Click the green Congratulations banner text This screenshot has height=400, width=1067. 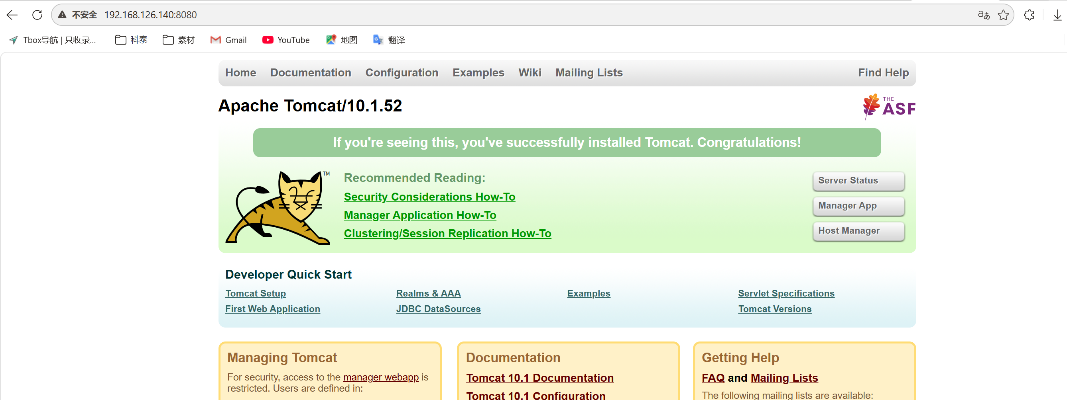(x=567, y=142)
